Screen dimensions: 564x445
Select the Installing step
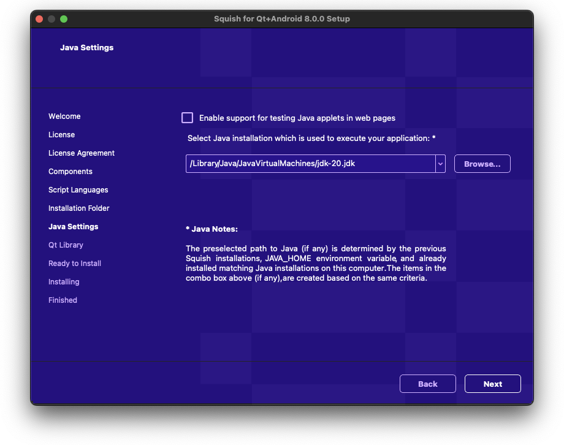click(x=64, y=281)
